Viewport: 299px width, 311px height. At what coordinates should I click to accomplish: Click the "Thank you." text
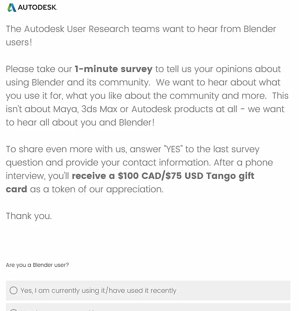coord(29,216)
